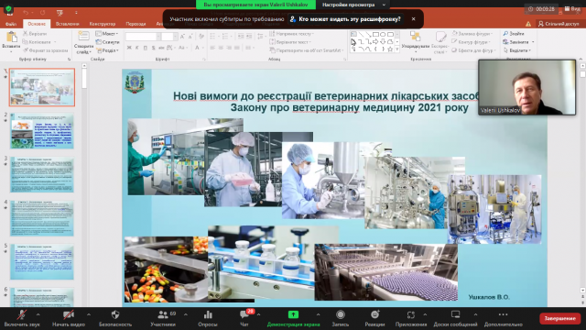Expand whiteboard options arrow next to Доски сообщений

point(475,314)
